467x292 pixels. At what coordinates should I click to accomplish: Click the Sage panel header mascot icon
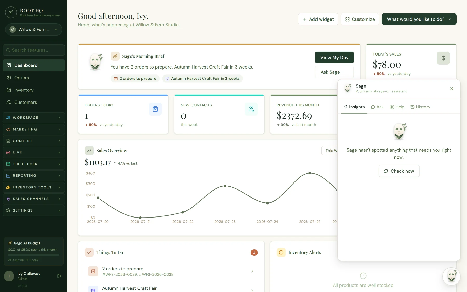coord(348,88)
